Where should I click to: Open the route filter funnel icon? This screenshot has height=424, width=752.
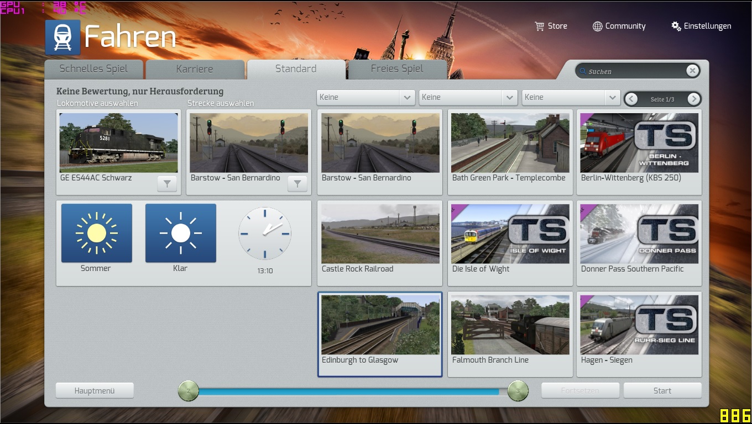pos(297,184)
